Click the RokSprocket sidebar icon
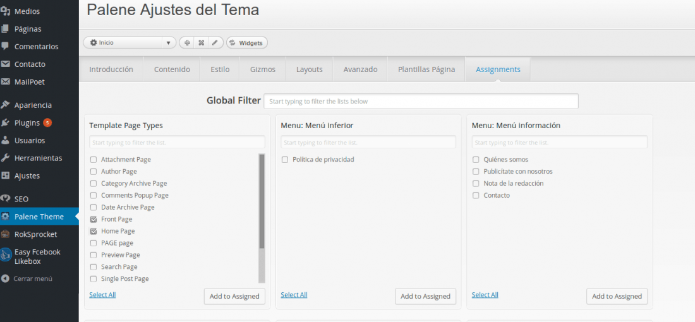The image size is (695, 322). tap(5, 234)
